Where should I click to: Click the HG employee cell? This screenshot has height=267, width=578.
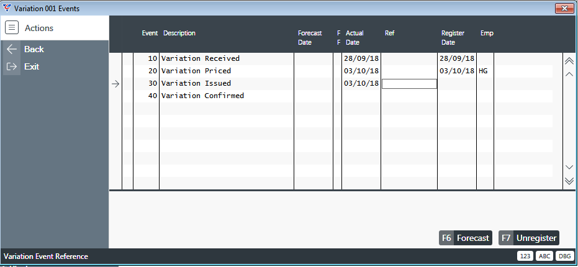483,71
